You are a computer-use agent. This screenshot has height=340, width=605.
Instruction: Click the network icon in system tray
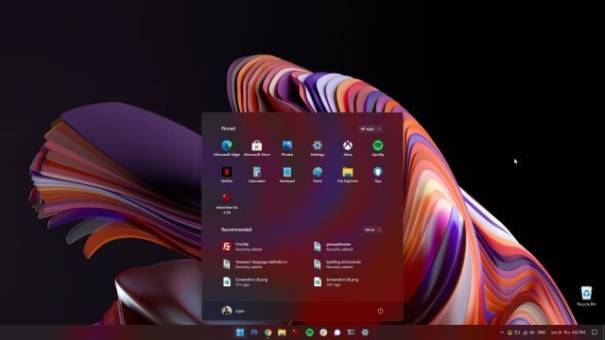(525, 332)
